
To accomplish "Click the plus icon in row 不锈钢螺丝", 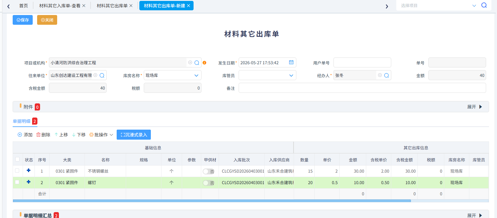I will [29, 170].
